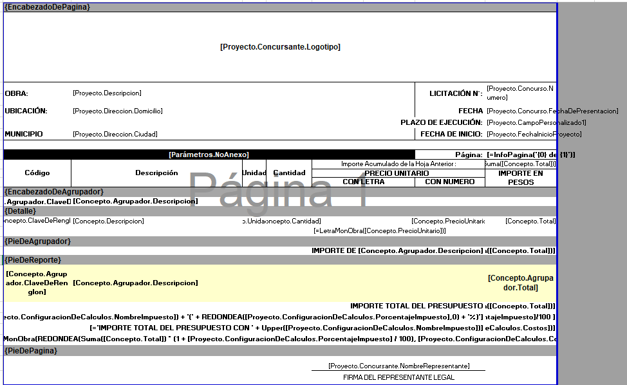Click the yellow [Concepto.Agrupador.Total] cell
Viewport: 627px width, 385px height.
point(520,283)
